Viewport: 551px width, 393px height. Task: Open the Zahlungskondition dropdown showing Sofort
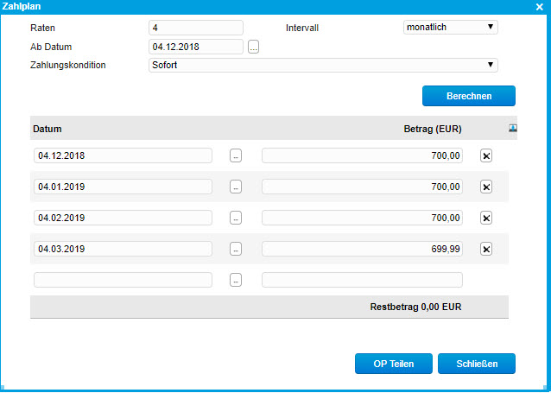point(323,65)
